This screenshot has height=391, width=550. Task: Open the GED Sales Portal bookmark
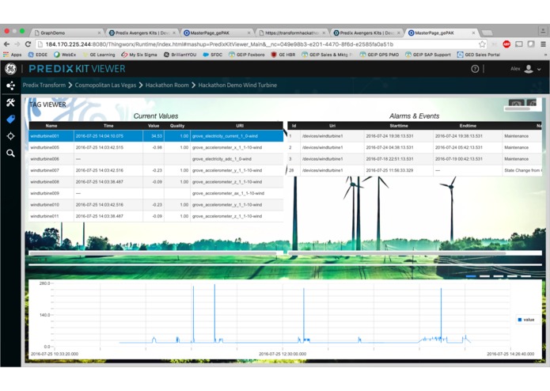tap(479, 55)
